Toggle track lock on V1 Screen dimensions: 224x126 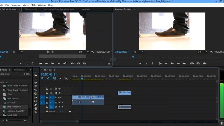(x=47, y=97)
